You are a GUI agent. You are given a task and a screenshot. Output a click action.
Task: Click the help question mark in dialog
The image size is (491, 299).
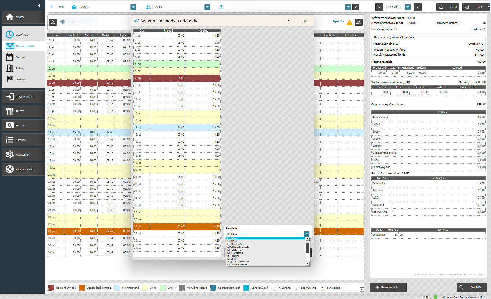coord(288,21)
